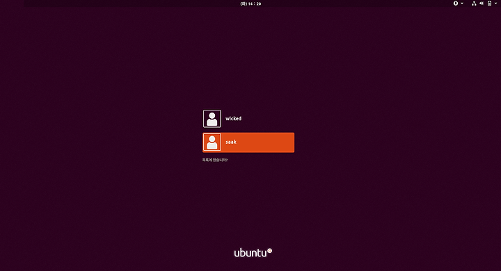Click the wicked user avatar icon

212,119
